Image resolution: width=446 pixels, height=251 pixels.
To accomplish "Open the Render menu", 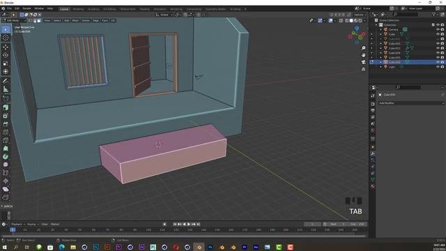I will click(26, 8).
